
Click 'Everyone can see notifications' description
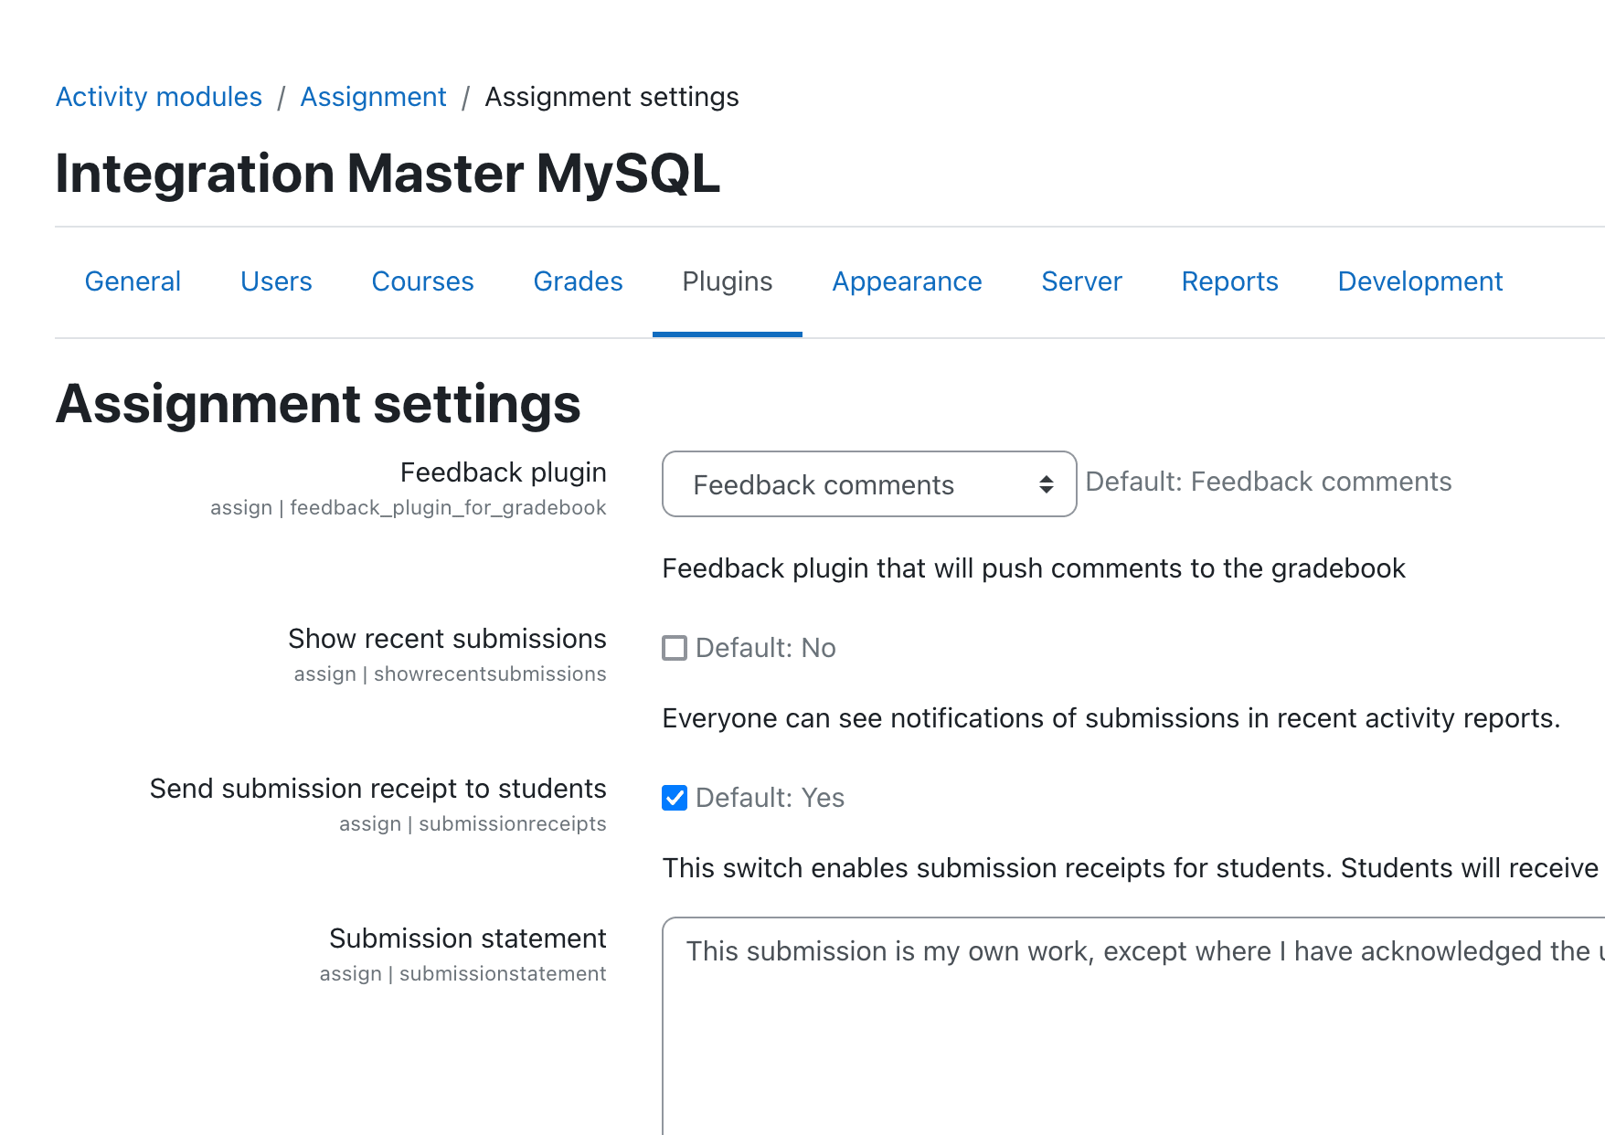click(x=1111, y=718)
